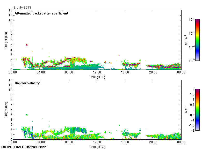Click the 'Height (km)' axis label of bottom plot
The image size is (202, 150).
pyautogui.click(x=6, y=110)
